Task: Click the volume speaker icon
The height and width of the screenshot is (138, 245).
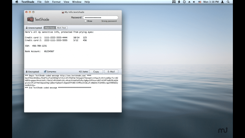Action: [x=194, y=2]
